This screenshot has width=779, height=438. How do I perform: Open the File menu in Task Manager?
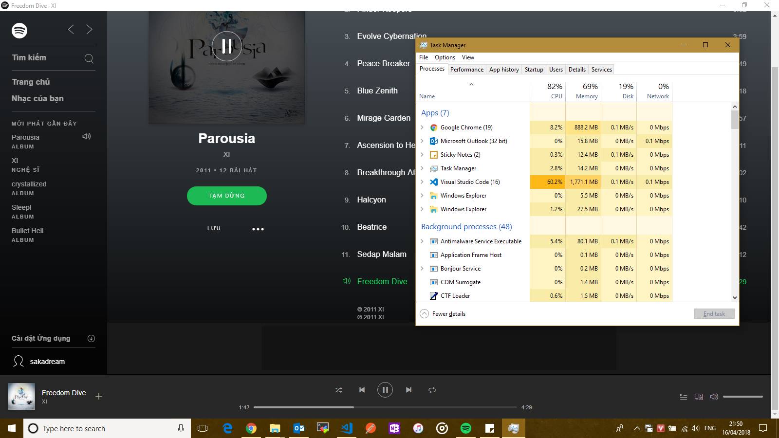coord(424,57)
